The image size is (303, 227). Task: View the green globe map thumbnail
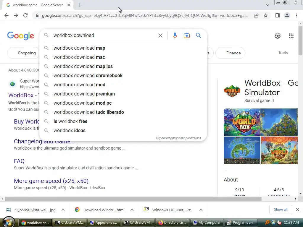(x=242, y=150)
